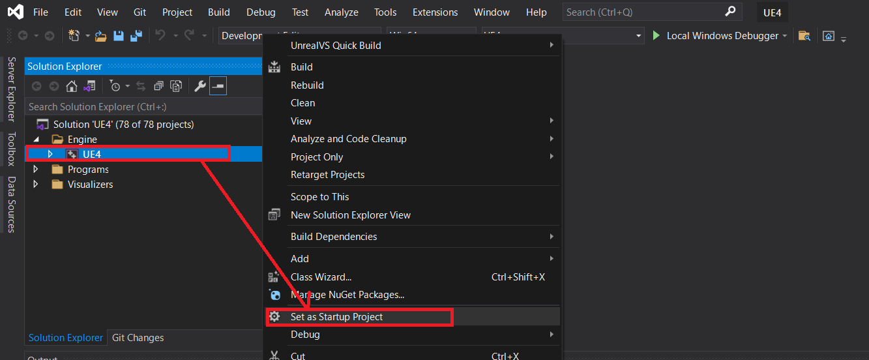
Task: Start debugging with green play arrow
Action: (656, 36)
